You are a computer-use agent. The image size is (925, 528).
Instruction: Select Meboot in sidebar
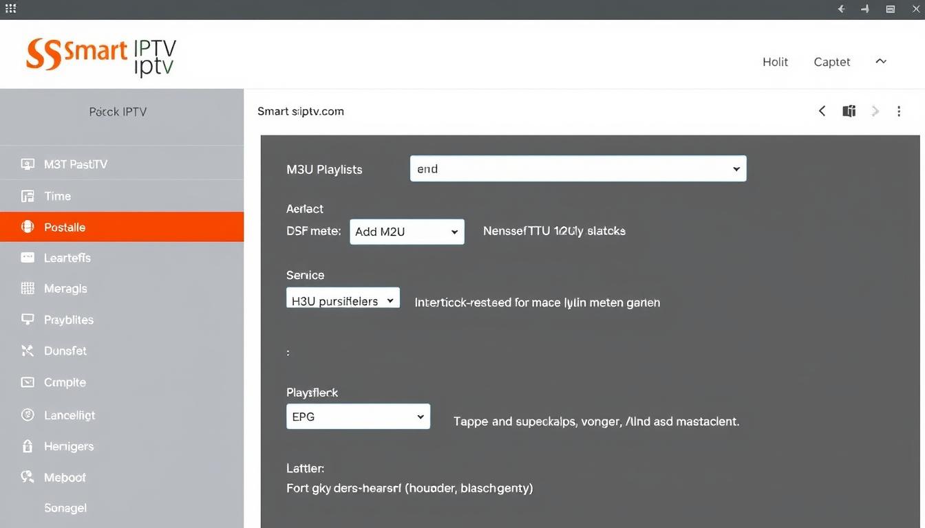click(x=122, y=477)
